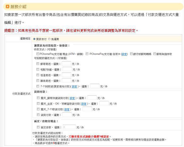Viewport: 184px width, 147px height.
Task: Click red text 三種交易方式請最少選擇1項設定
Action: coord(89,136)
